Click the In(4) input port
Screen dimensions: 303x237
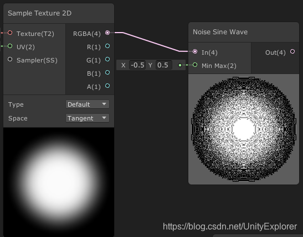point(195,51)
